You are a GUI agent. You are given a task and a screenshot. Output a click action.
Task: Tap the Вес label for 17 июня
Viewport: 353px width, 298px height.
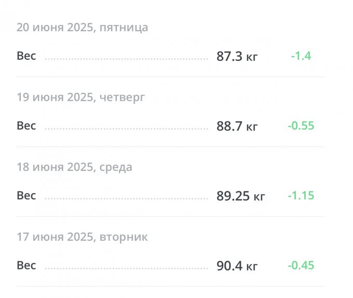click(x=26, y=266)
